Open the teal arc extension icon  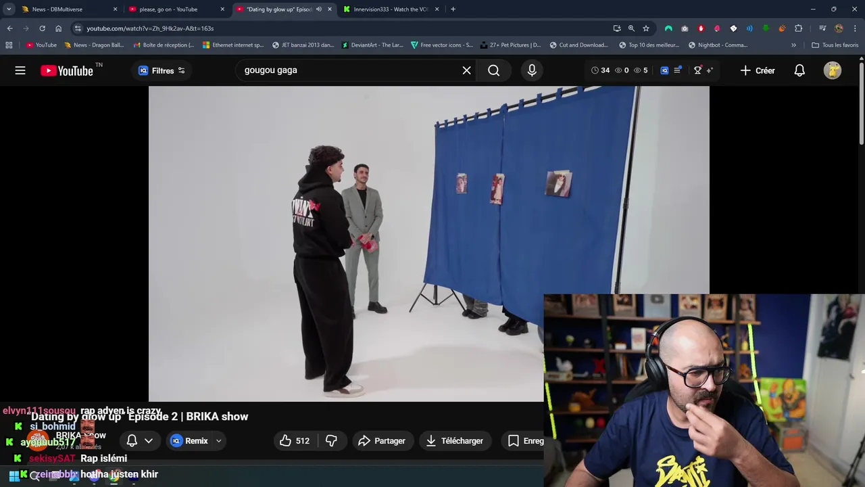668,28
